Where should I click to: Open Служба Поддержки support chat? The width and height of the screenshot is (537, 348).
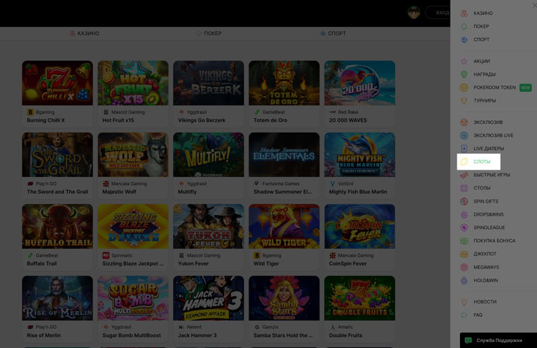click(498, 341)
